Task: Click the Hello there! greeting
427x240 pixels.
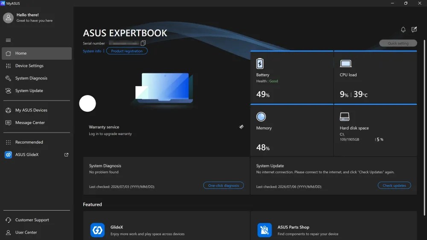Action: click(x=27, y=14)
